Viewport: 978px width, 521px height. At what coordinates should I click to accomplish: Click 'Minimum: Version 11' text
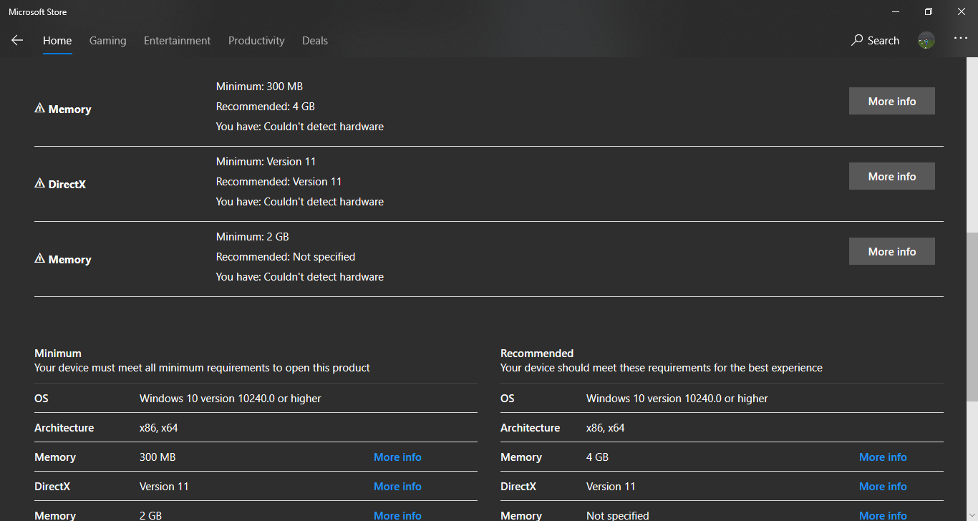[x=266, y=161]
